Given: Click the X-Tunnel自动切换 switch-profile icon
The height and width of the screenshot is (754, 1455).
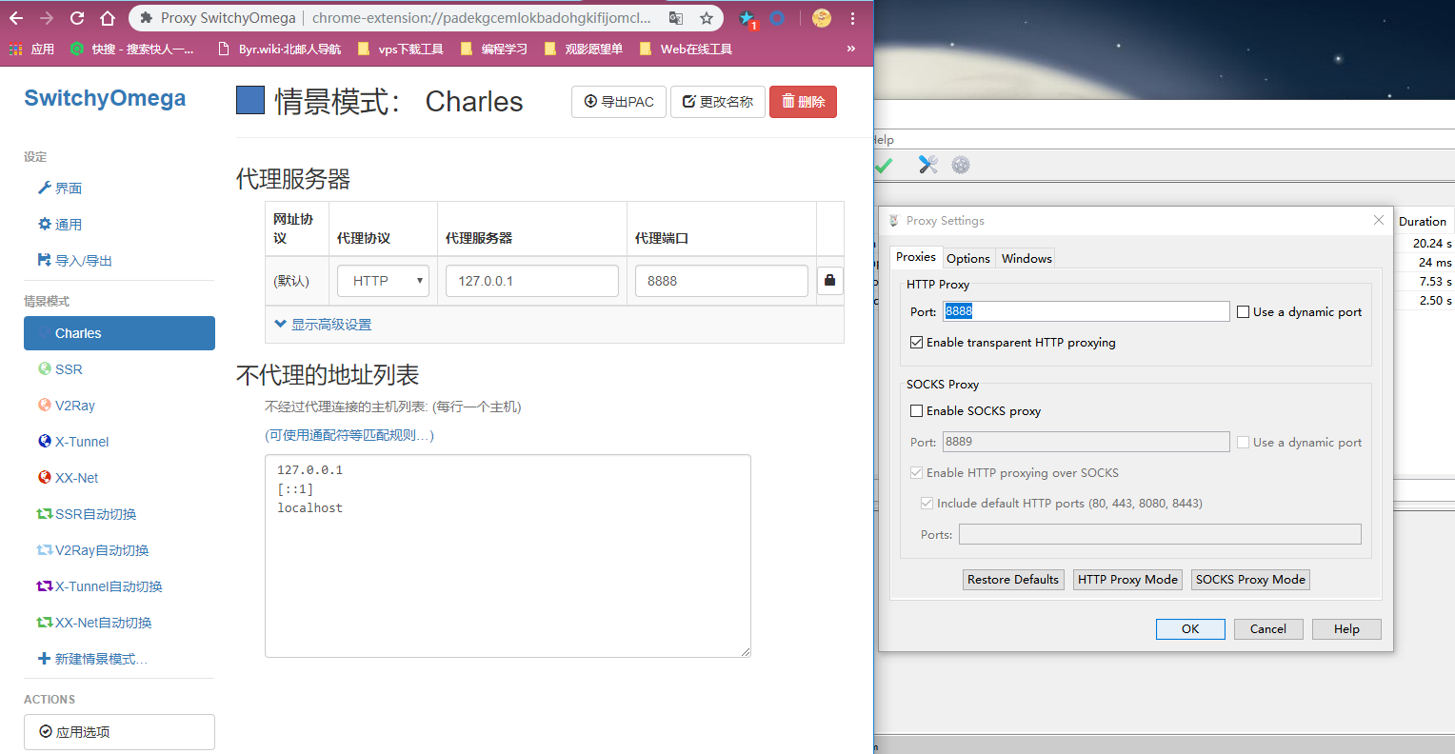Looking at the screenshot, I should pyautogui.click(x=44, y=586).
